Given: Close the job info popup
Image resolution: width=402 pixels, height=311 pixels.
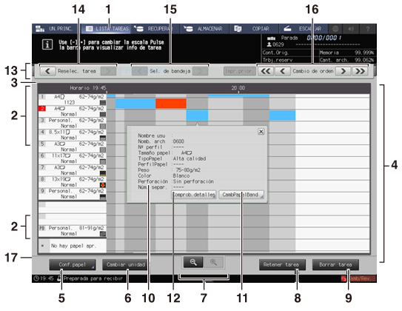Looking at the screenshot, I should (261, 132).
